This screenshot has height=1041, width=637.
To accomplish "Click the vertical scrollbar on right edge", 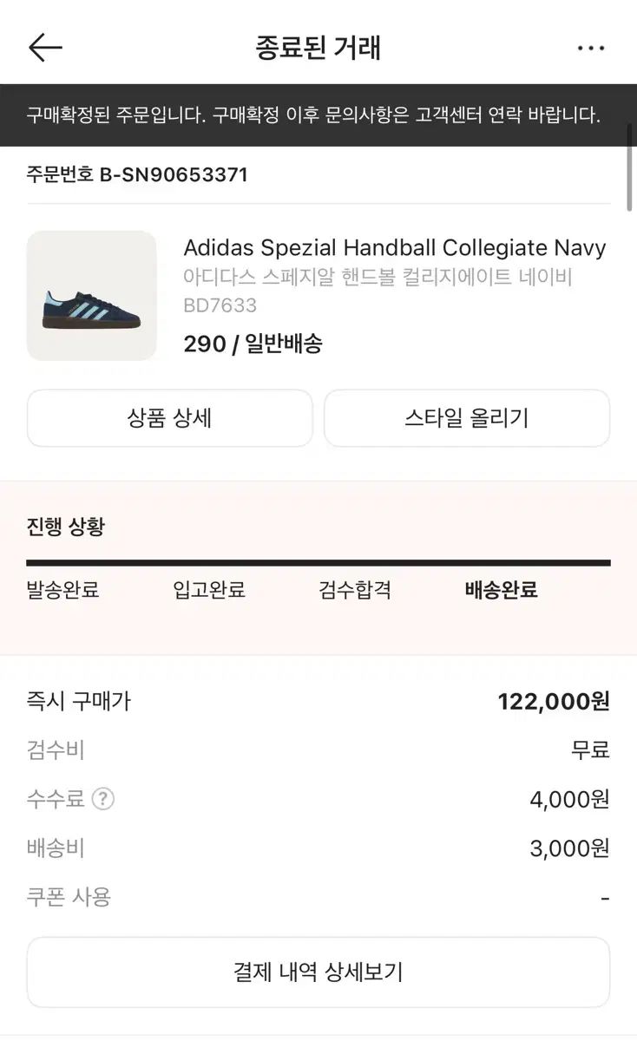I will pyautogui.click(x=630, y=167).
